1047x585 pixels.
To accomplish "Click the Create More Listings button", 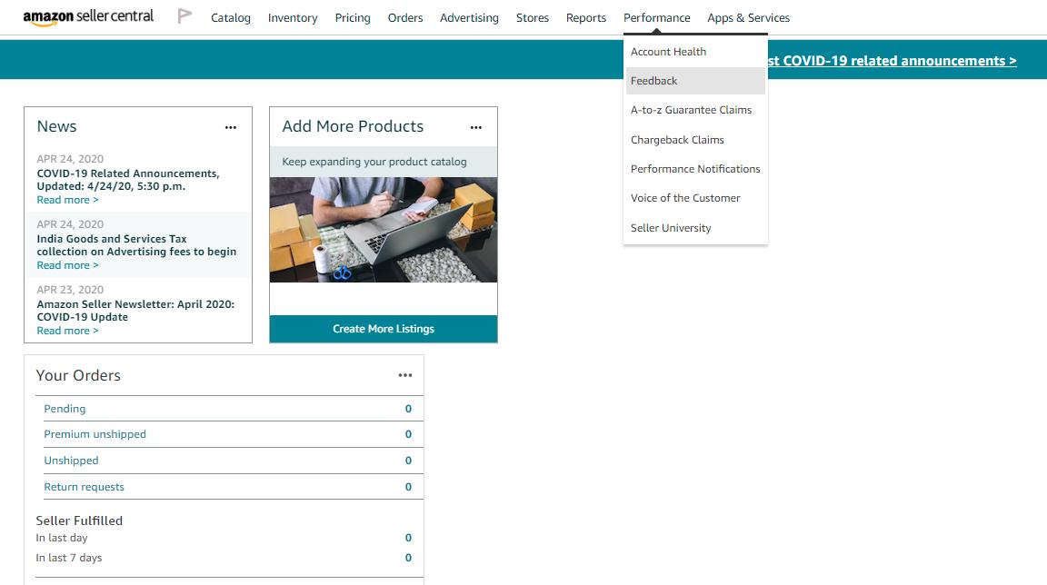I will [x=384, y=329].
